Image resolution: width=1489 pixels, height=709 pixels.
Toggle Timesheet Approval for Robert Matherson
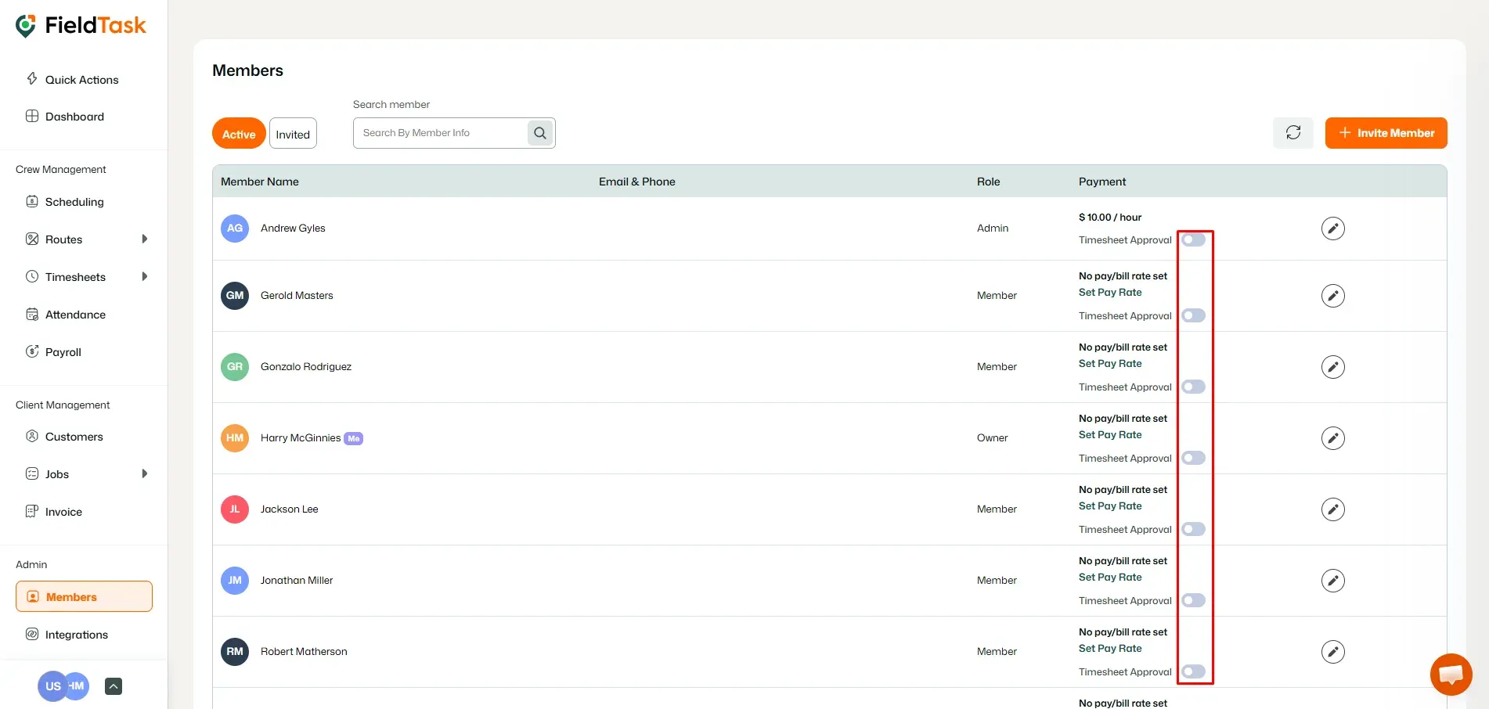pos(1194,671)
